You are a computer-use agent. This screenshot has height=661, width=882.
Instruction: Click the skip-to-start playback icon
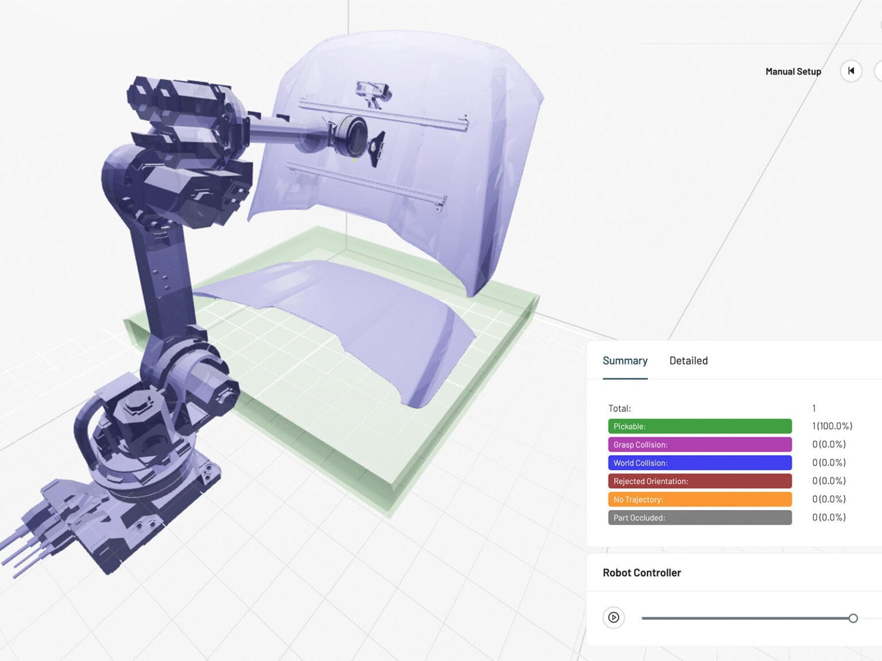[851, 71]
